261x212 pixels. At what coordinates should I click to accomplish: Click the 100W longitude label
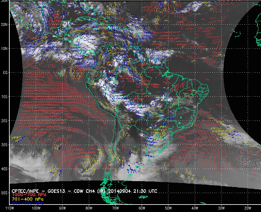click(x=36, y=208)
